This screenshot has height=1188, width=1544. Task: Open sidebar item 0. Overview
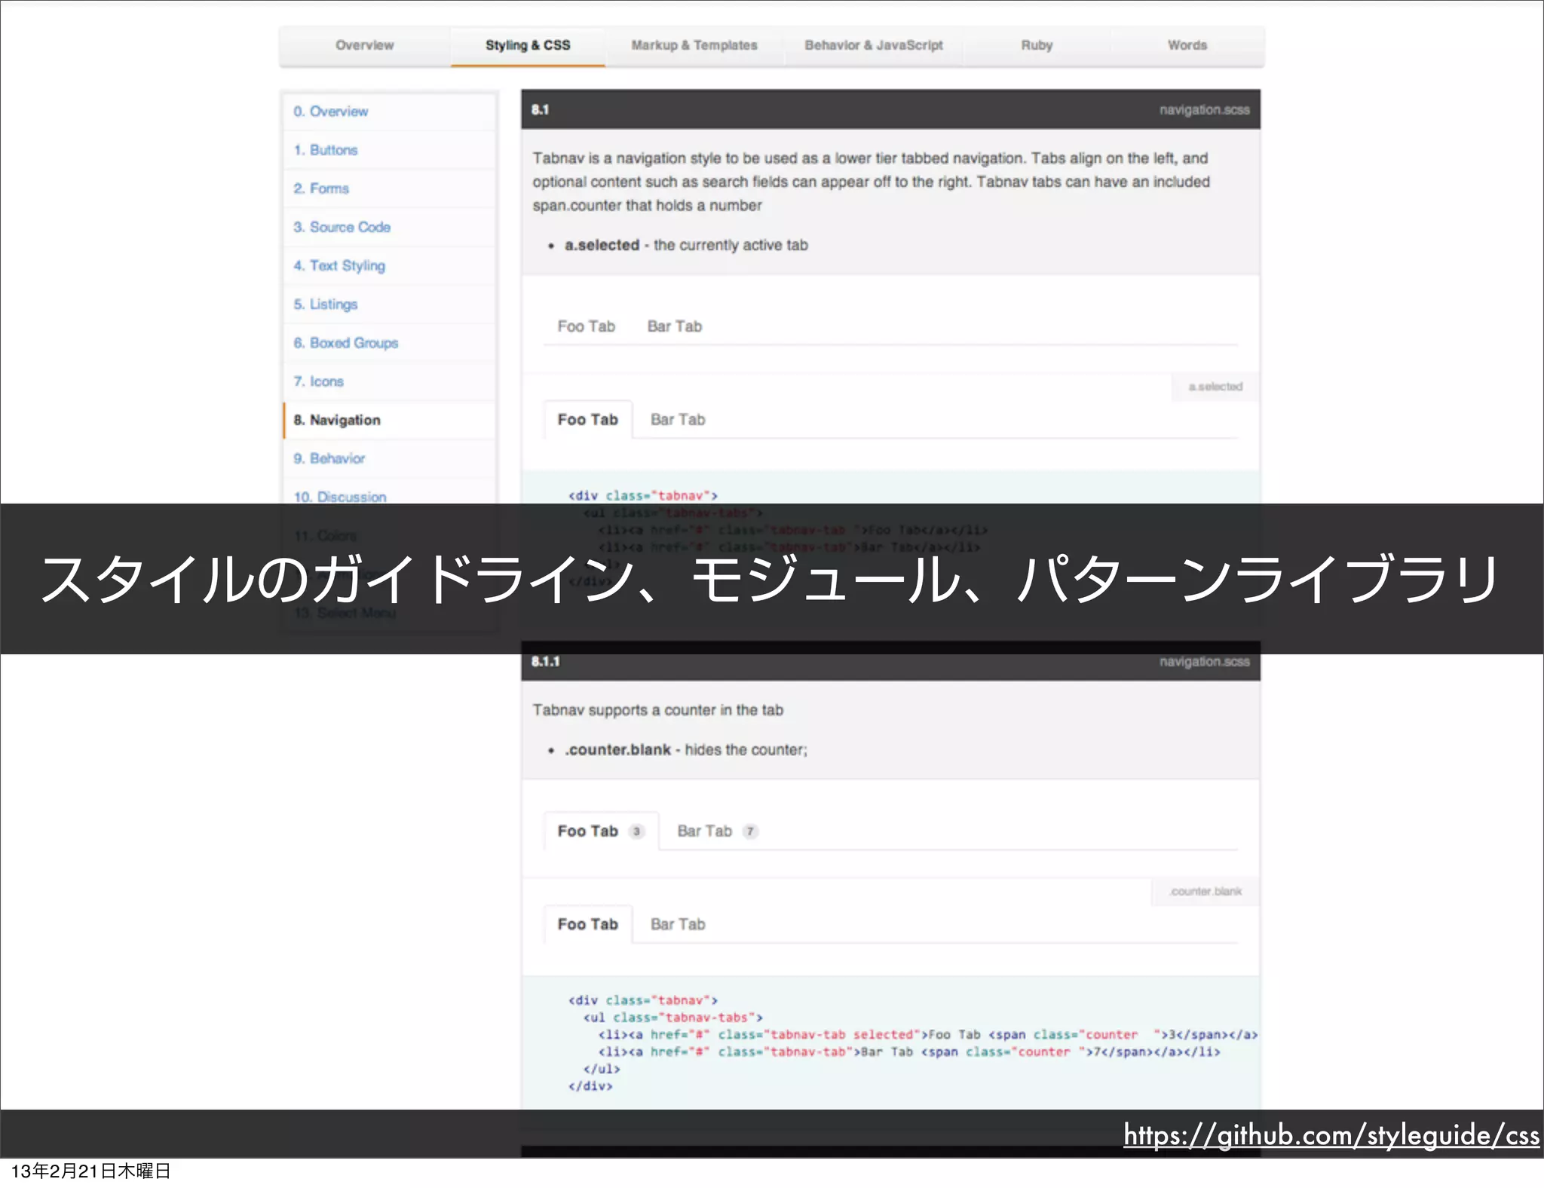point(390,112)
